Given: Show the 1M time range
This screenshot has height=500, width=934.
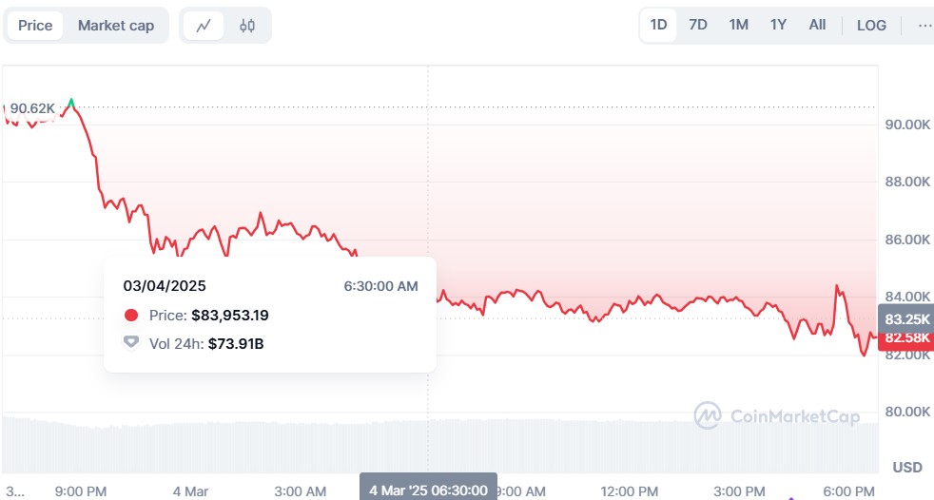Looking at the screenshot, I should [x=738, y=25].
